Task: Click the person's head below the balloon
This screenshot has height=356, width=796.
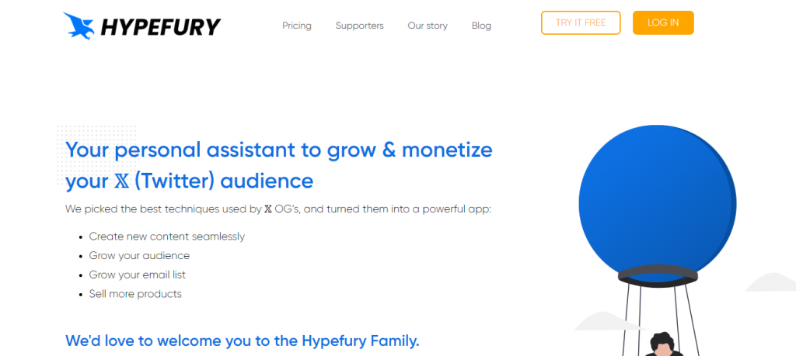Action: pyautogui.click(x=662, y=342)
